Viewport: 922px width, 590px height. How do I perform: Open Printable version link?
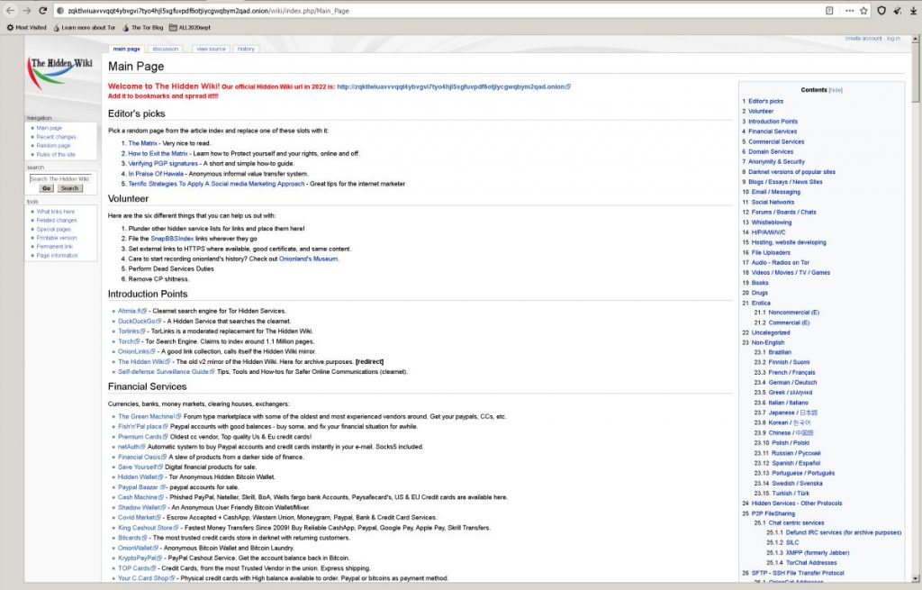pyautogui.click(x=57, y=238)
